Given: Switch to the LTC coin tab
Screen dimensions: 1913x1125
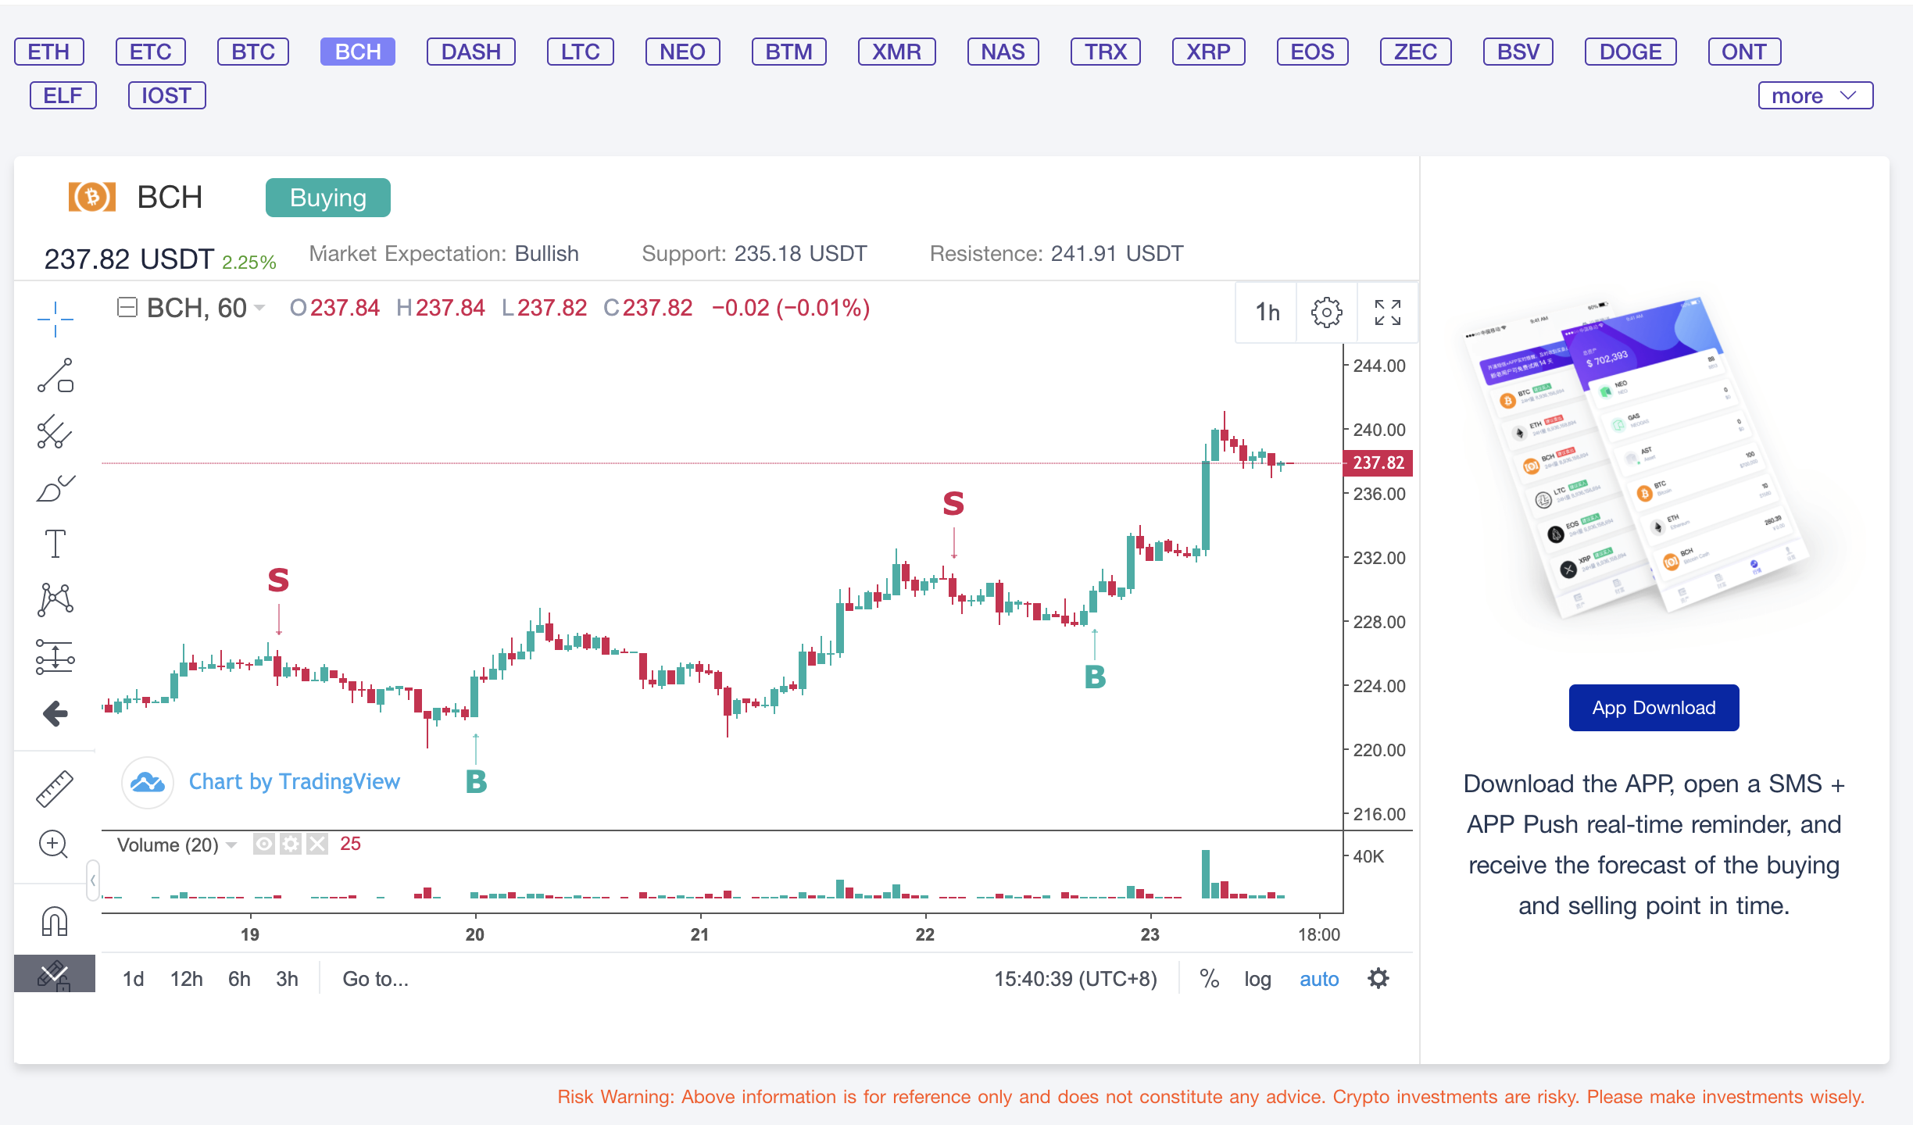Looking at the screenshot, I should pyautogui.click(x=581, y=52).
